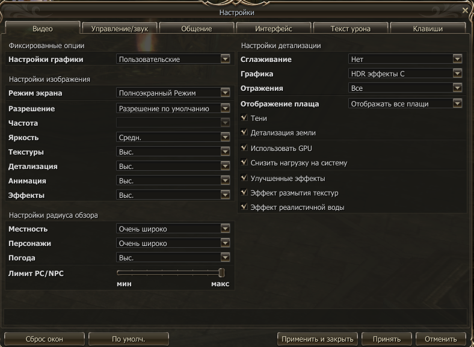This screenshot has height=347, width=474.
Task: Open the Графика HDR эффекты dropdown
Action: [405, 73]
